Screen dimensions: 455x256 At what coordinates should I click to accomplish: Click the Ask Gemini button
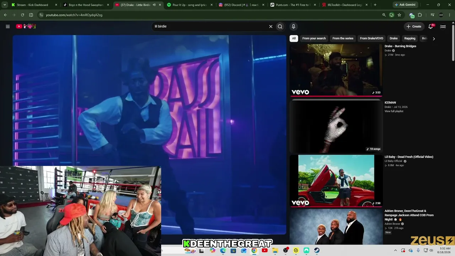coord(405,5)
